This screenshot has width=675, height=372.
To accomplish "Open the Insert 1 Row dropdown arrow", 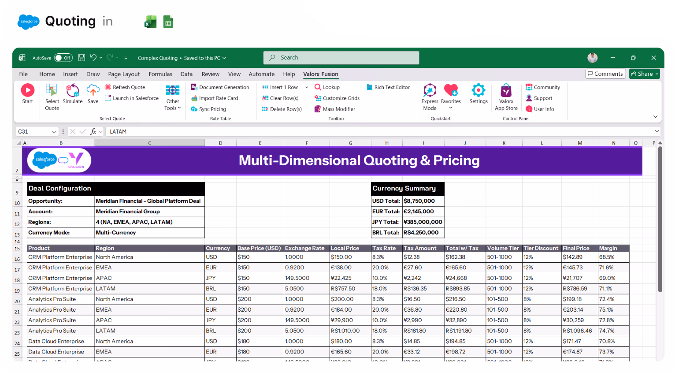I will point(307,87).
